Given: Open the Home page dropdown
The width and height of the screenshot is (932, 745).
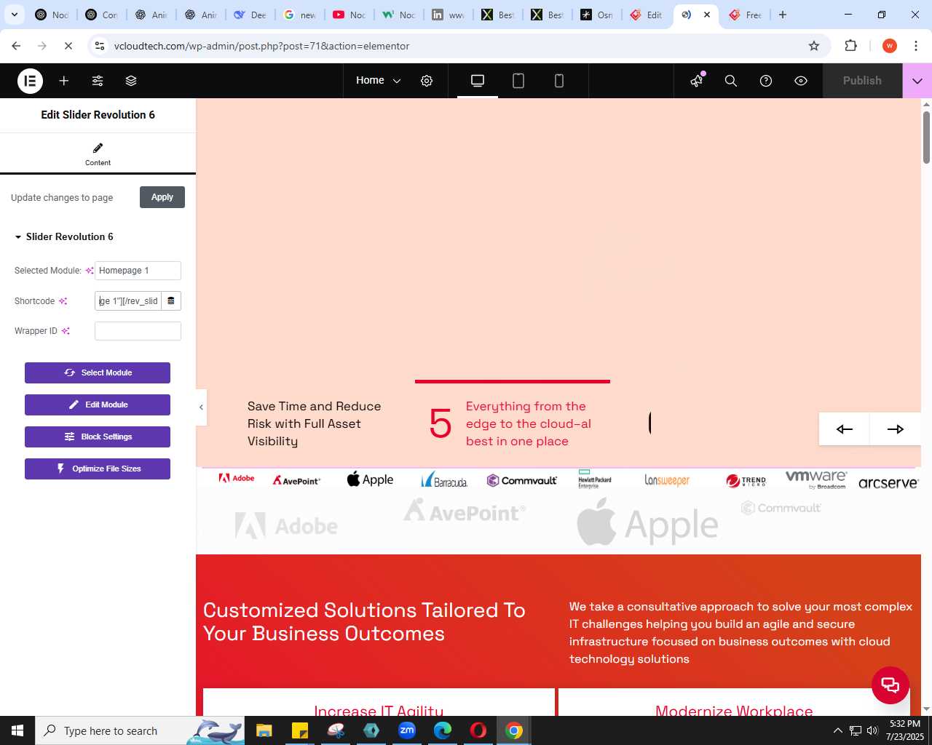Looking at the screenshot, I should [x=378, y=81].
